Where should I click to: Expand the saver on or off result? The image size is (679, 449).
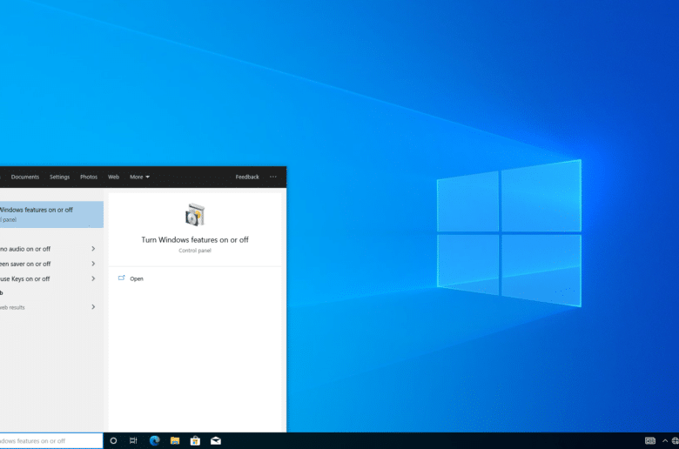tap(93, 264)
